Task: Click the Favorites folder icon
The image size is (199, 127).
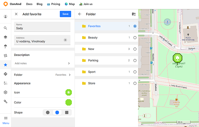Action: coord(84,26)
